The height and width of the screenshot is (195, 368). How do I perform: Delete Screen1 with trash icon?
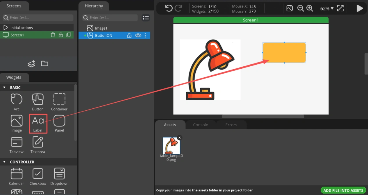pyautogui.click(x=53, y=35)
